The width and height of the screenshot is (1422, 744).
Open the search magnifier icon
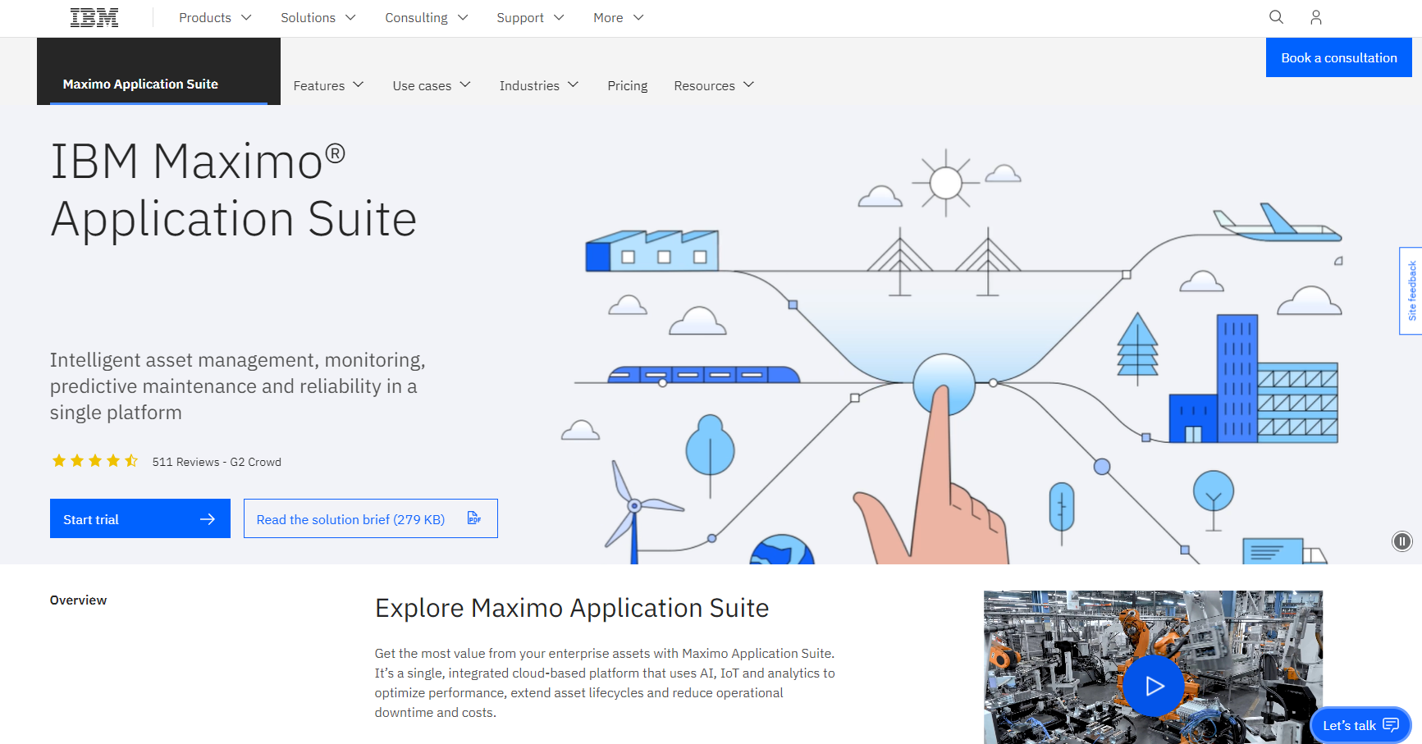tap(1276, 17)
